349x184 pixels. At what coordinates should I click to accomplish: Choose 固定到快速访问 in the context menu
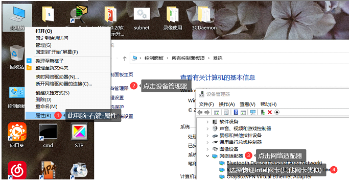(x=67, y=38)
